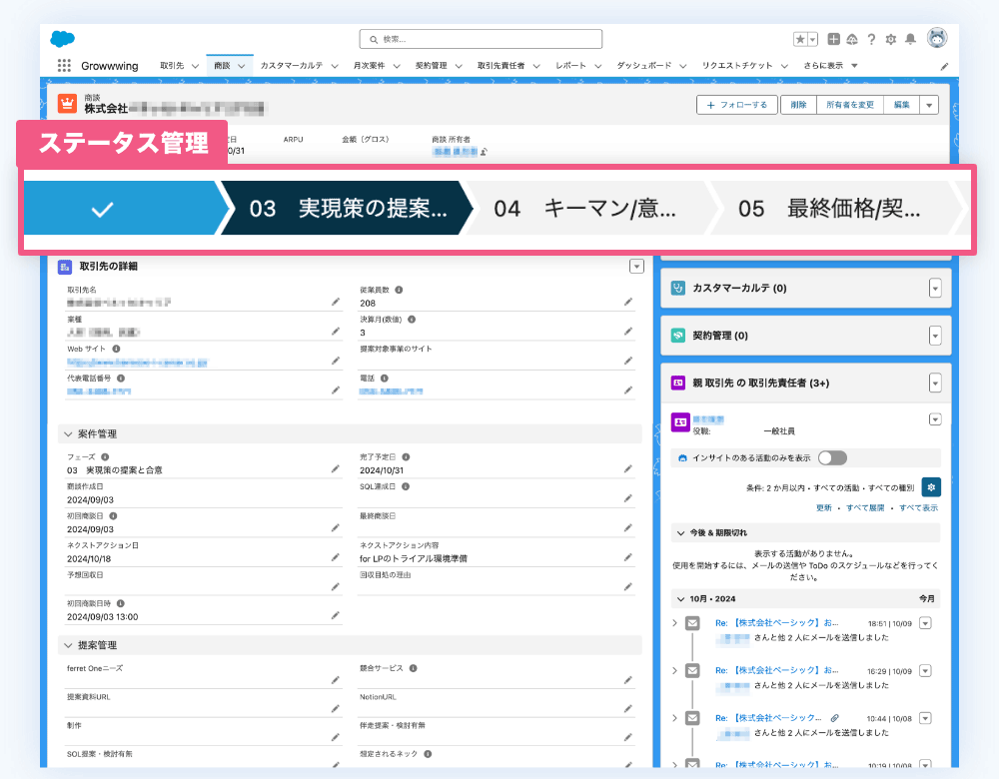Click the edit pencil for 従業員数
Image resolution: width=999 pixels, height=779 pixels.
click(x=628, y=301)
